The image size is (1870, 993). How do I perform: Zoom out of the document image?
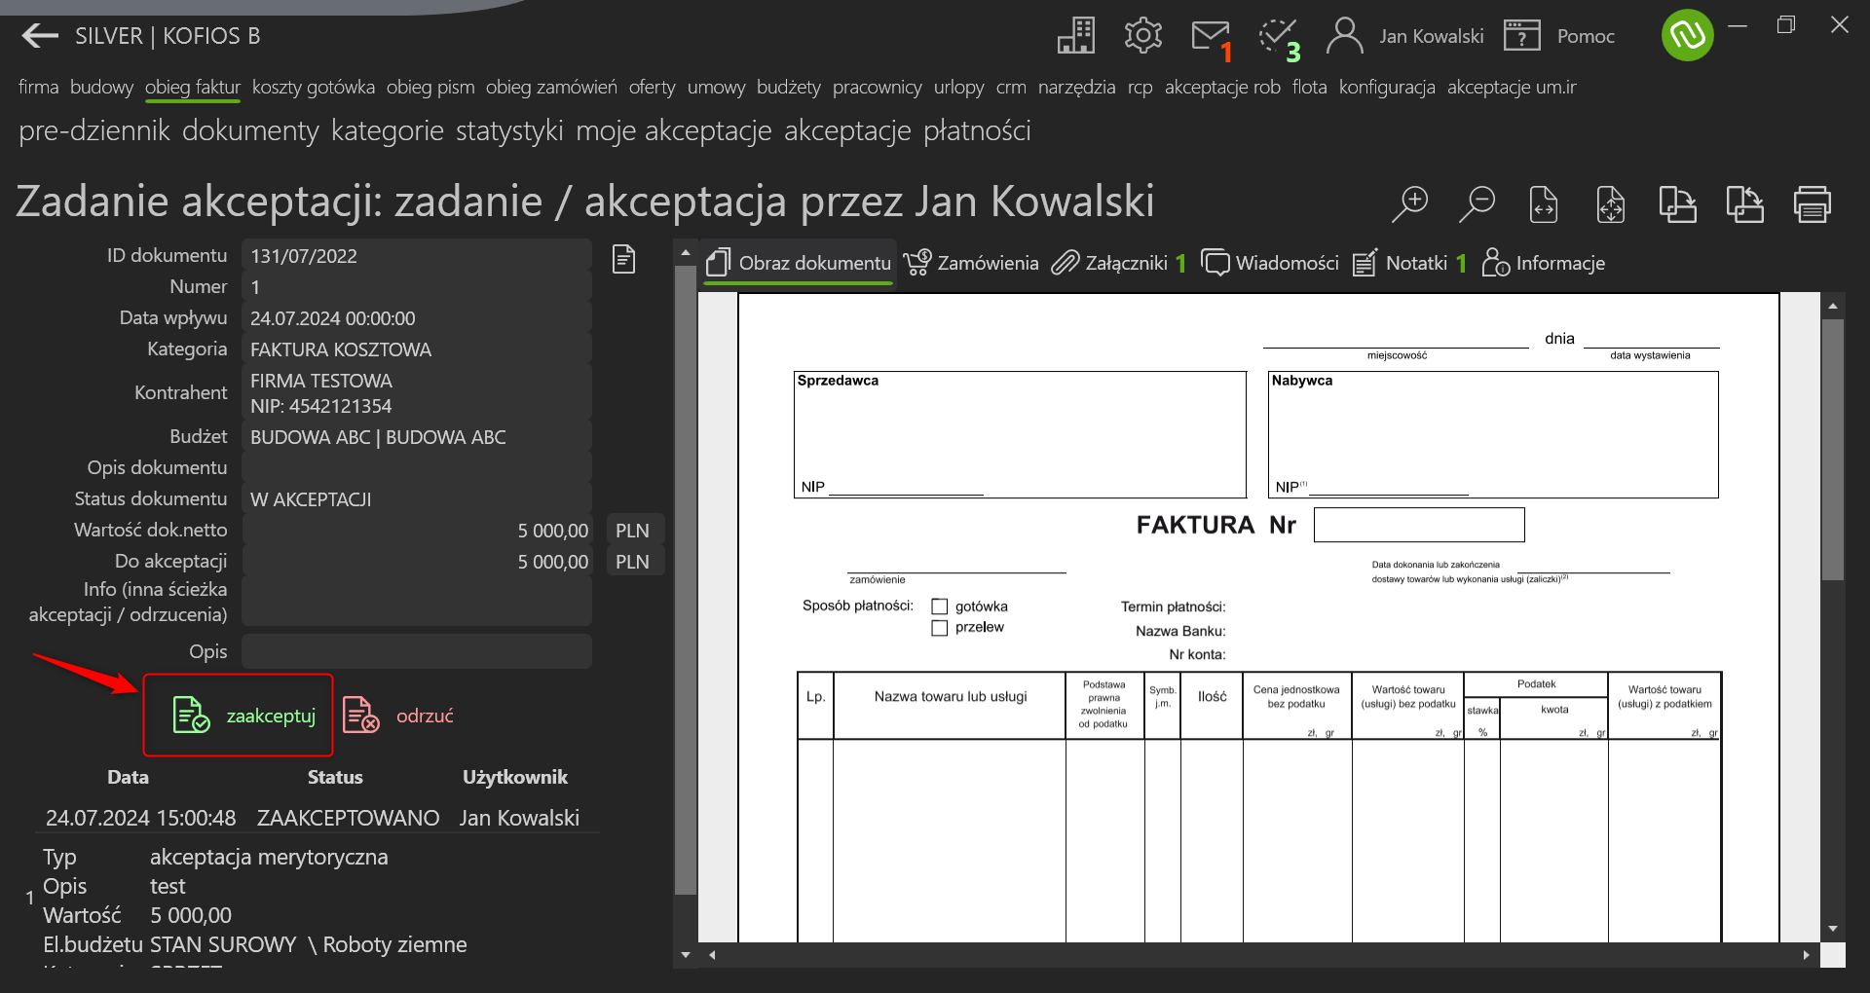(x=1477, y=203)
